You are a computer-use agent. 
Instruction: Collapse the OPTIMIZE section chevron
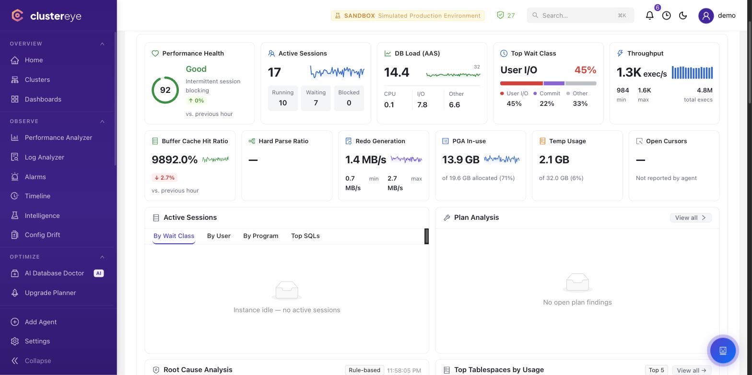click(102, 257)
